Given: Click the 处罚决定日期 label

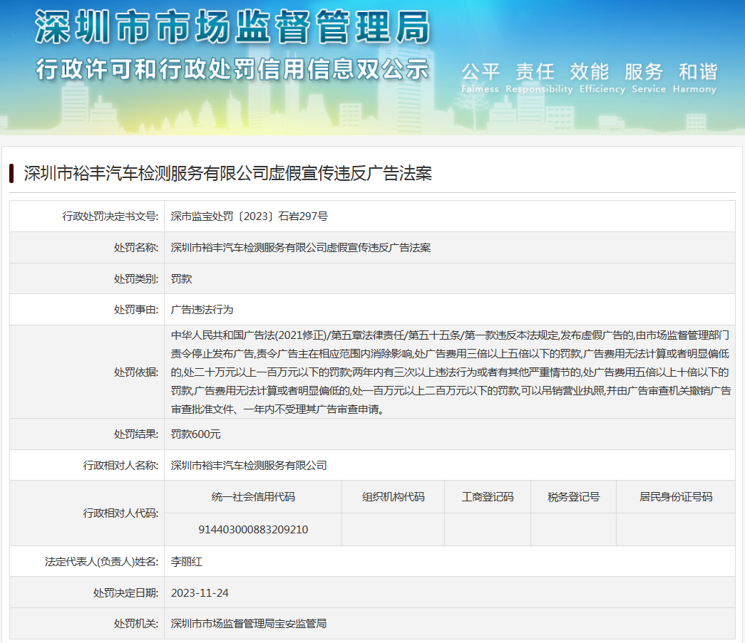Looking at the screenshot, I should (126, 593).
